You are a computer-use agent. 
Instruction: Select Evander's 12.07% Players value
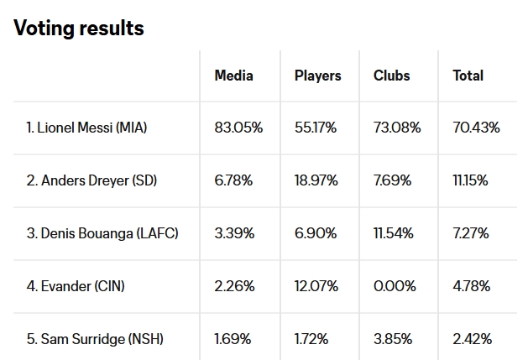click(316, 286)
